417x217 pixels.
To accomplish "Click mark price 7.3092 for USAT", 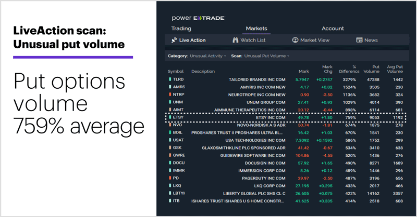I will click(302, 140).
